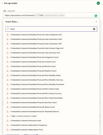Screen dimensions: 103x135
Task: Insert Embedded Customer Subscription Price
Action: pyautogui.click(x=24, y=130)
